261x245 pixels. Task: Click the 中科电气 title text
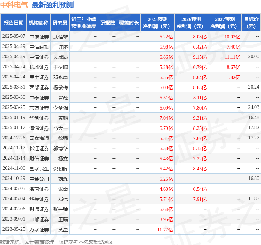pos(14,5)
